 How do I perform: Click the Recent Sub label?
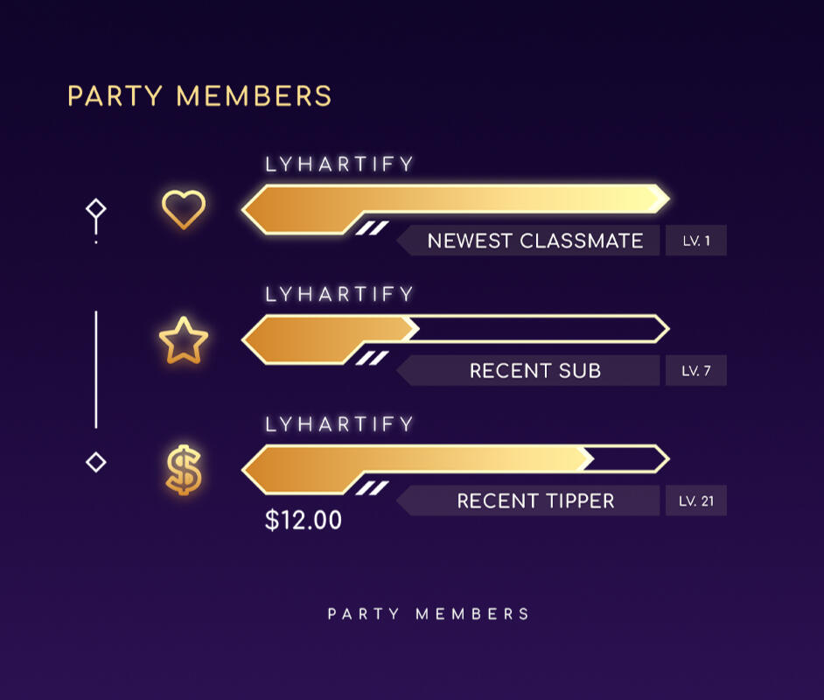click(534, 371)
